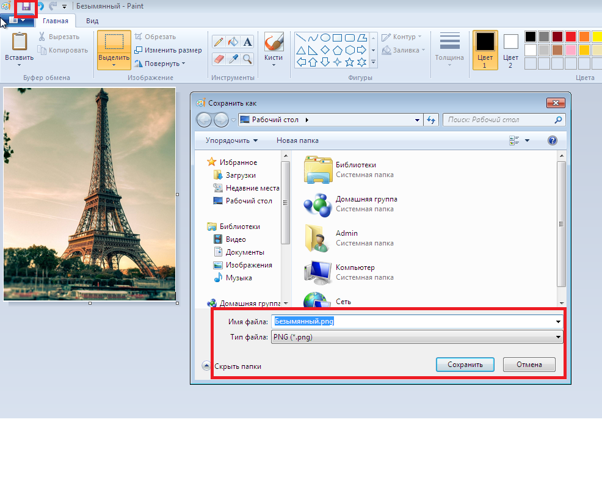Image resolution: width=602 pixels, height=480 pixels.
Task: Select the Color picker eyedropper tool
Action: point(233,59)
